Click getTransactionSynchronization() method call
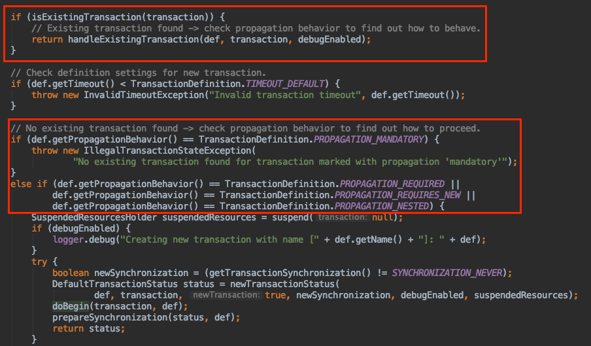The height and width of the screenshot is (346, 591). [290, 273]
